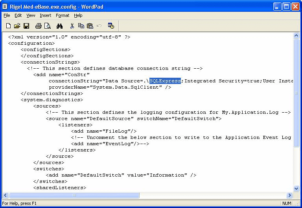Click the horizontal scrollbar right arrow
The image size is (302, 208).
click(x=290, y=195)
